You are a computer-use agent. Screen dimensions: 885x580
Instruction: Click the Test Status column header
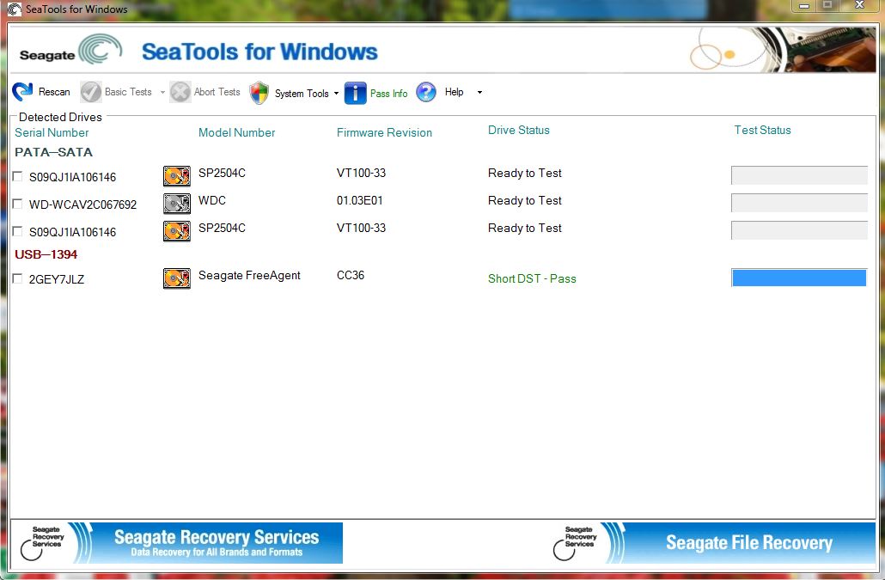pyautogui.click(x=762, y=131)
